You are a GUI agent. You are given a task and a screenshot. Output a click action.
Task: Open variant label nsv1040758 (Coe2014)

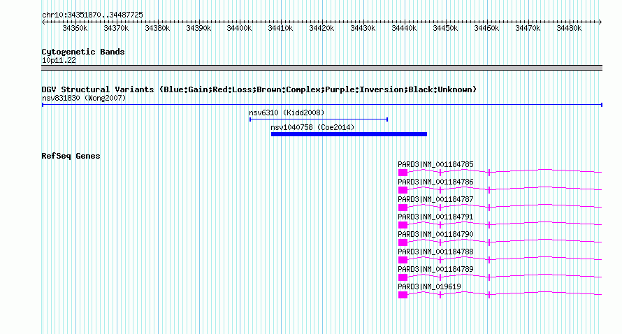pos(312,127)
